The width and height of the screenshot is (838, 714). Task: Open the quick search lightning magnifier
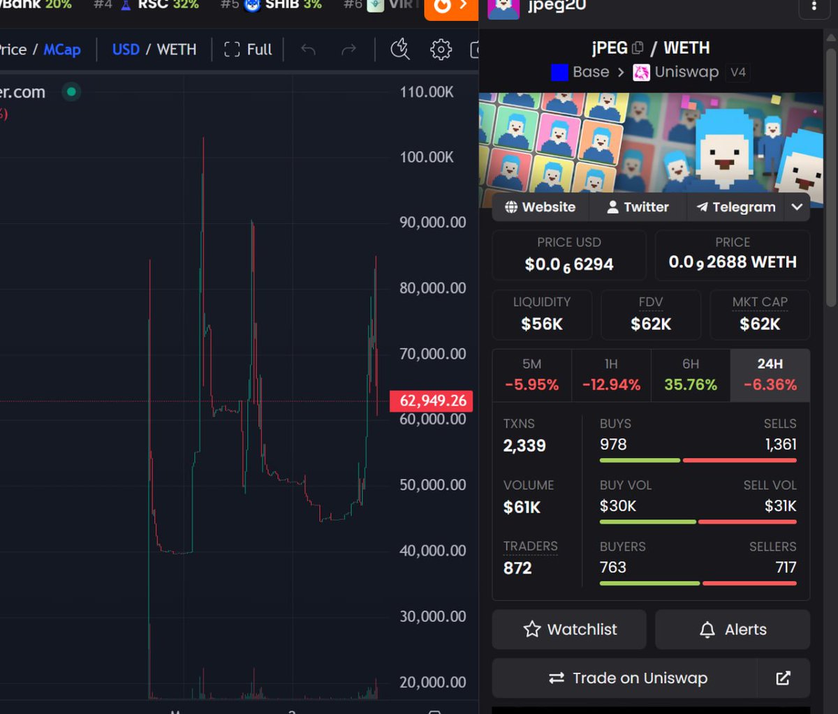point(400,50)
